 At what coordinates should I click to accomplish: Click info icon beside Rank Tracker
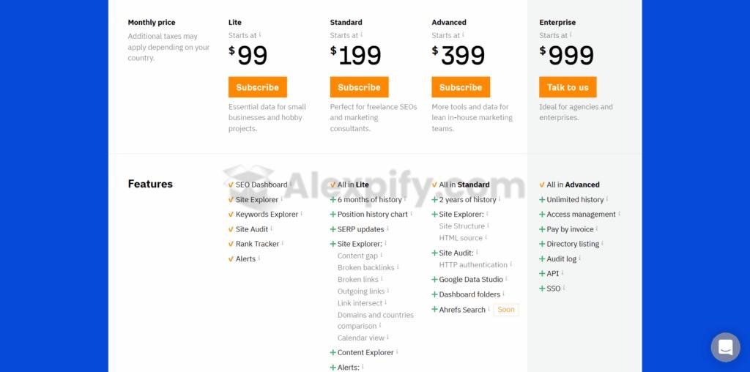283,243
